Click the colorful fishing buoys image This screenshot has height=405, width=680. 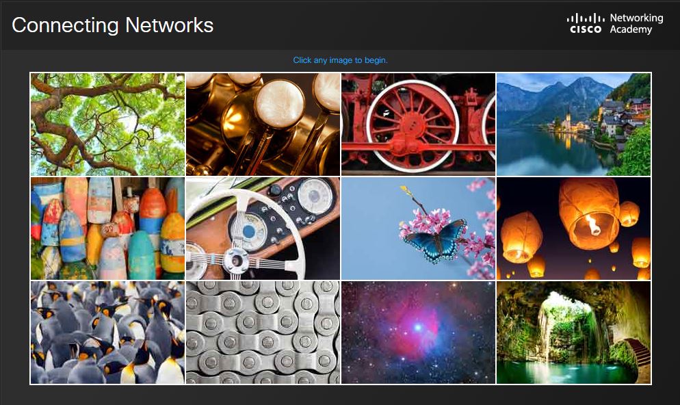coord(107,228)
